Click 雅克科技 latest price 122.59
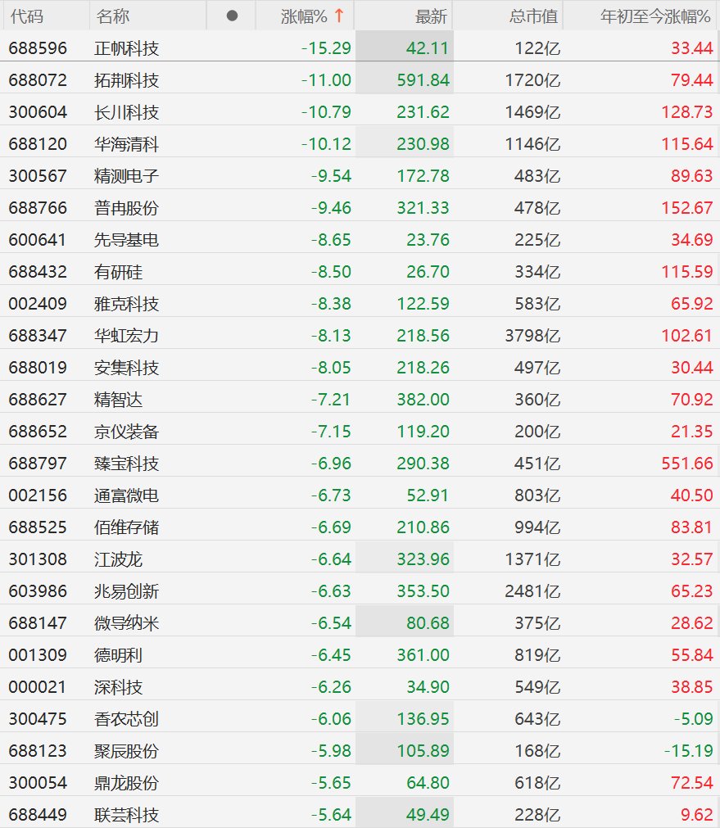The height and width of the screenshot is (828, 720). (423, 304)
